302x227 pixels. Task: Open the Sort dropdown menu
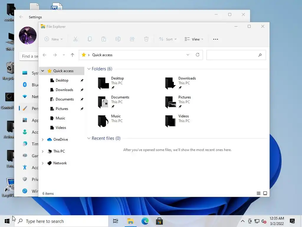coord(168,39)
